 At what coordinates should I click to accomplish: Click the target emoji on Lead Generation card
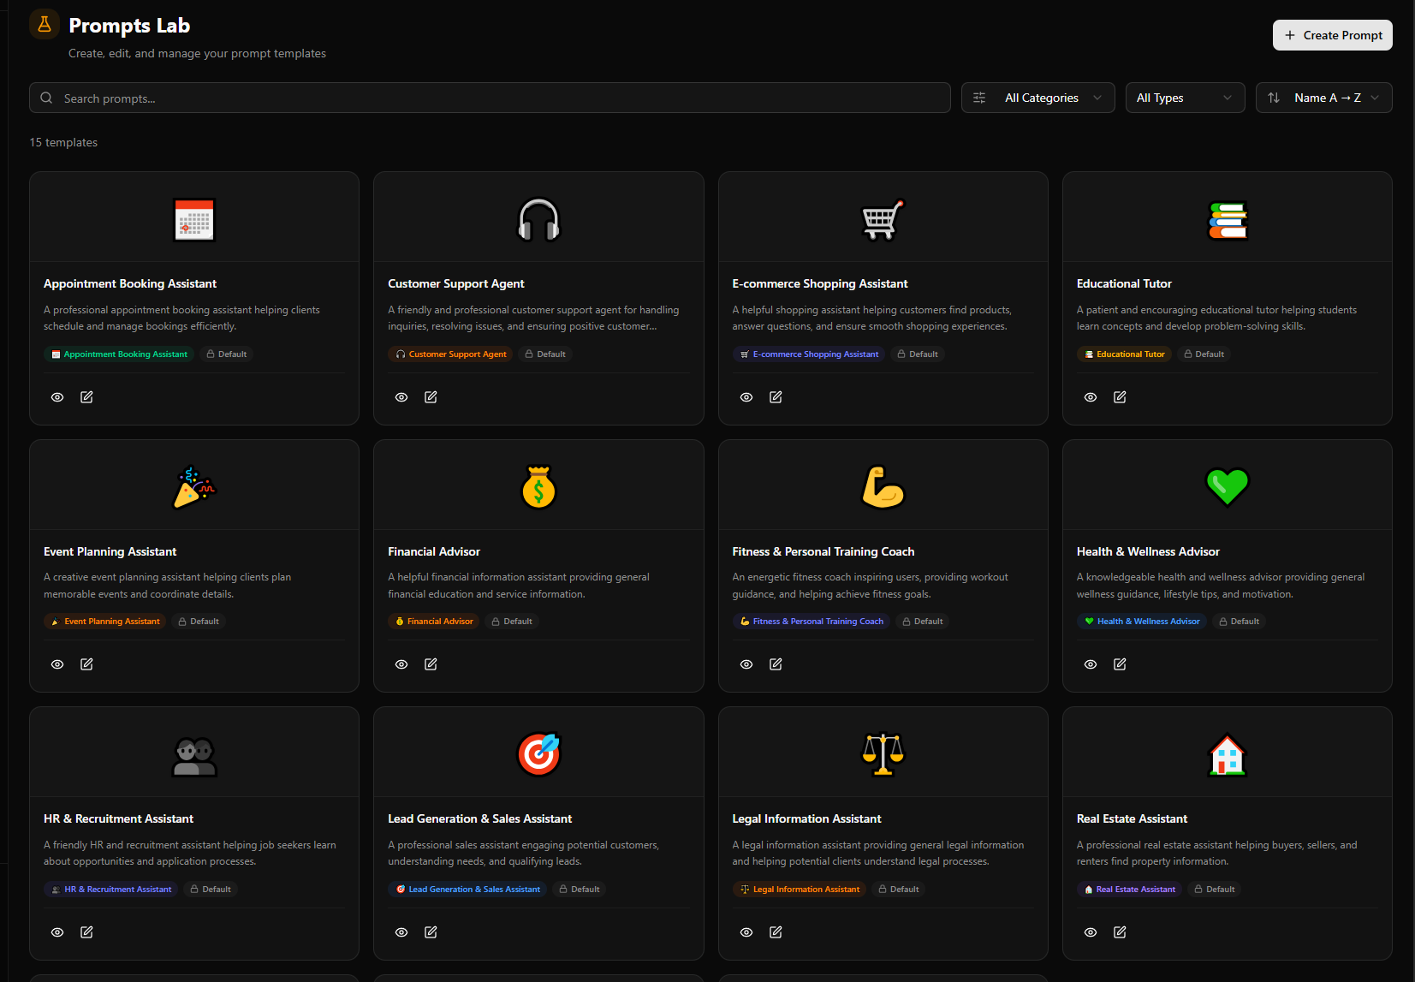tap(538, 755)
